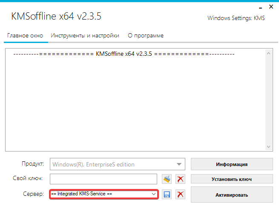Click the log scrollbar down arrow
This screenshot has height=209, width=279.
(269, 147)
